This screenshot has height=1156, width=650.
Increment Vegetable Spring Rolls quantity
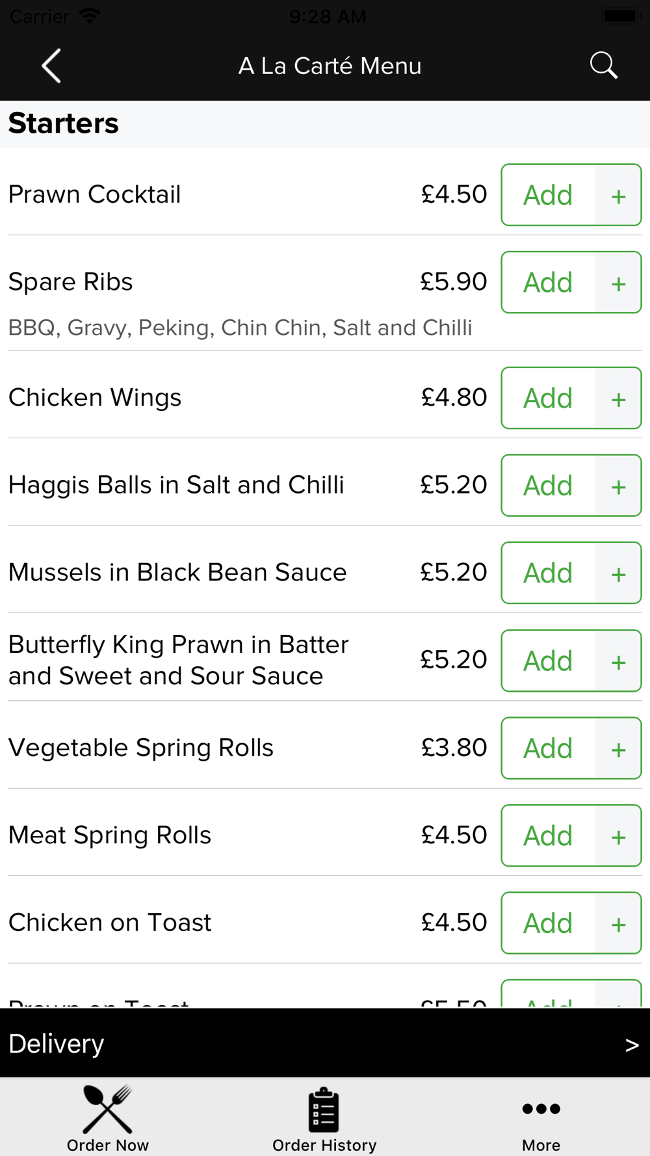pyautogui.click(x=618, y=748)
